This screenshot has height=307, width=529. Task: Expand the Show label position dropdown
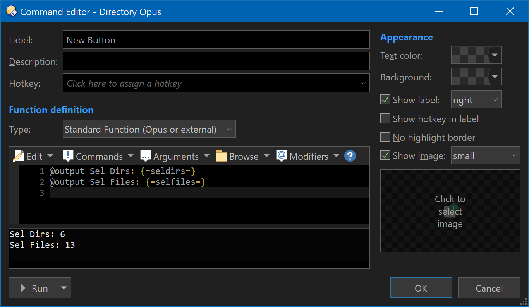[476, 100]
